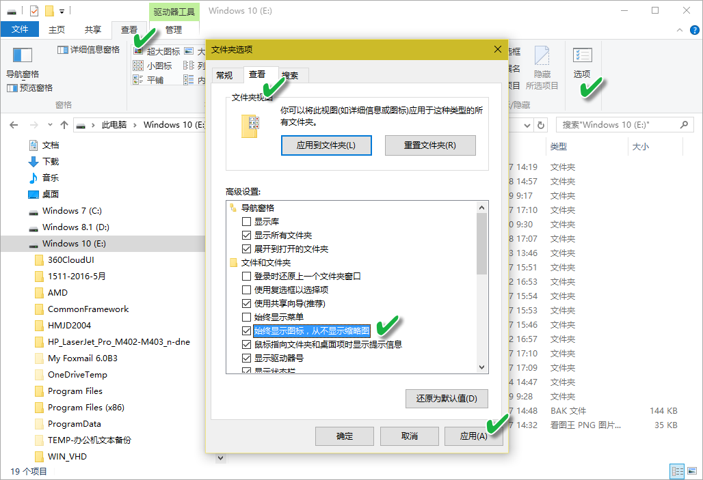Switch to the 常规 tab in dialog

(226, 75)
